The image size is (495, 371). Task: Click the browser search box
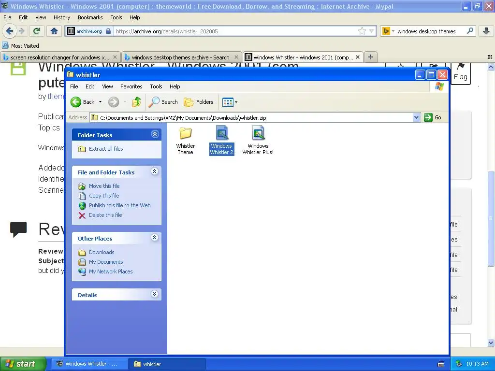(x=431, y=31)
